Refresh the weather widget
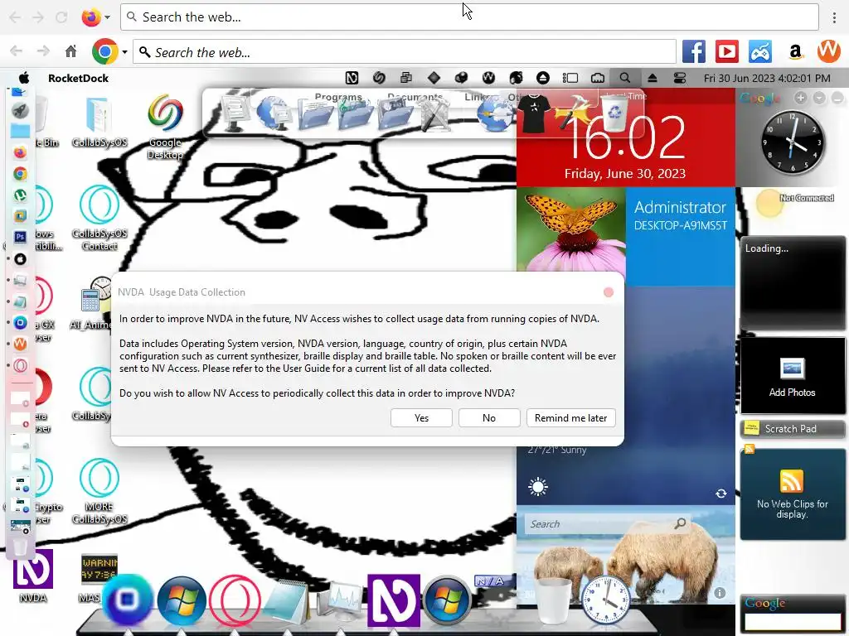849x636 pixels. pyautogui.click(x=721, y=494)
